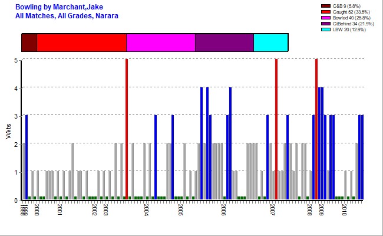Select the cyan LBW segment in summary bar

pos(270,43)
